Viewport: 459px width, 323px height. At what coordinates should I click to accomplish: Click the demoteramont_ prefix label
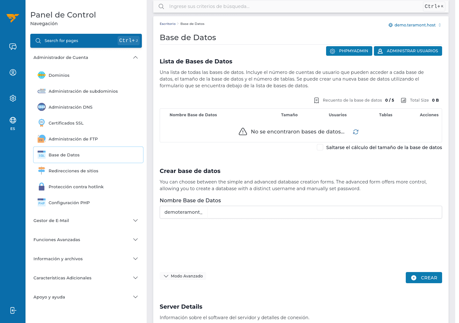pos(184,212)
